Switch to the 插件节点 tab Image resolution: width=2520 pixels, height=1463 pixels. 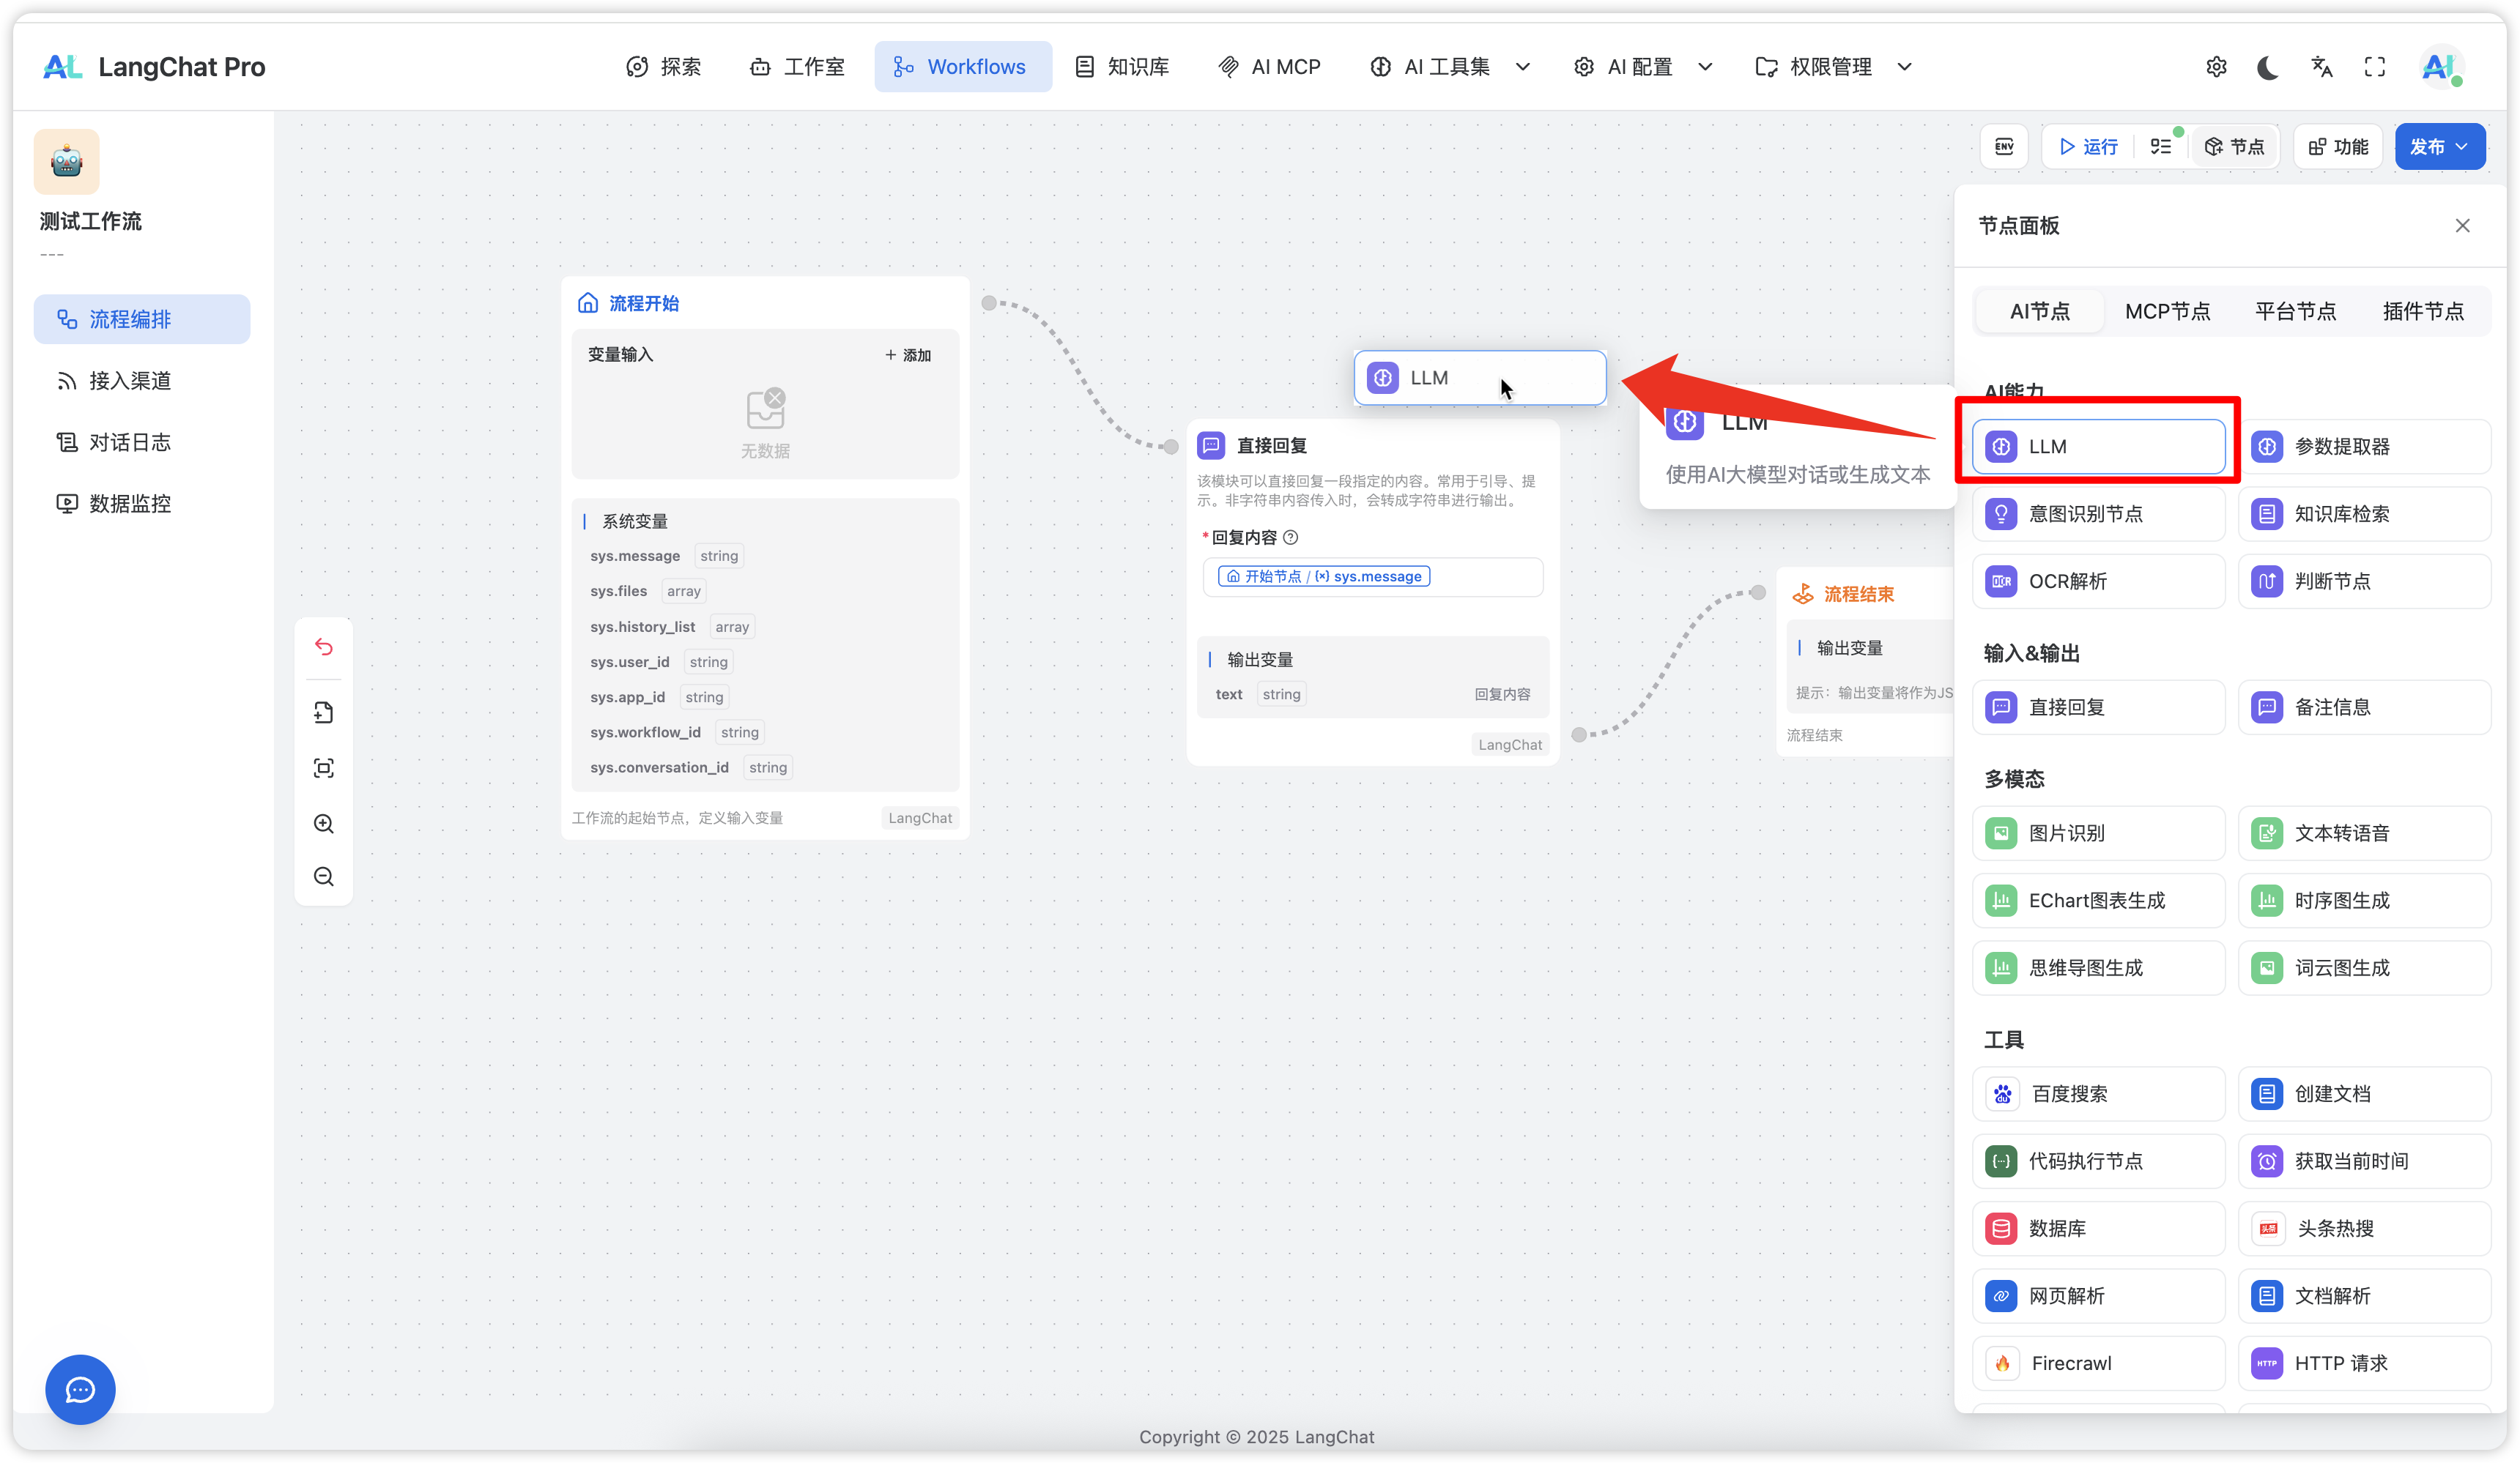click(2422, 312)
